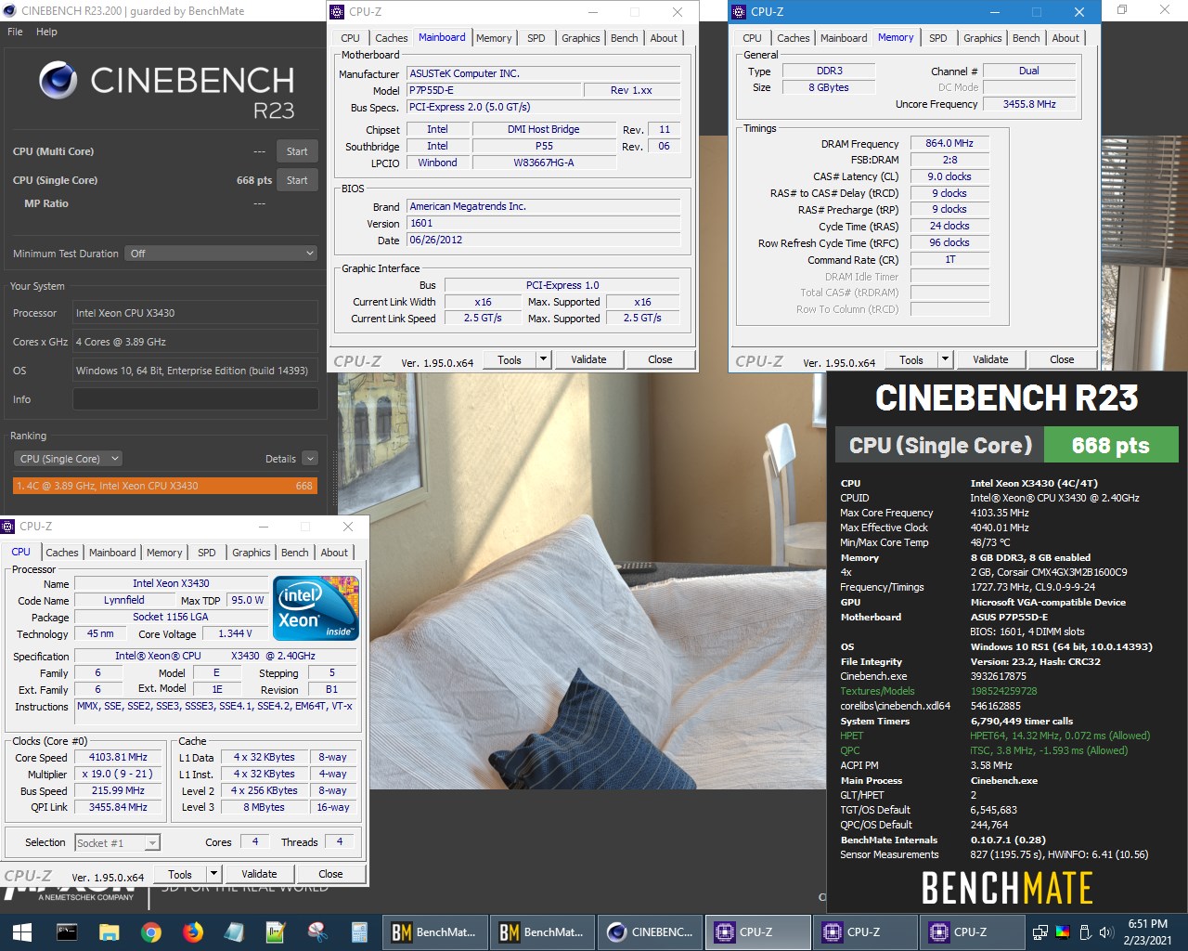Click the CPU-Z Memory window title icon
This screenshot has width=1188, height=951.
[739, 12]
